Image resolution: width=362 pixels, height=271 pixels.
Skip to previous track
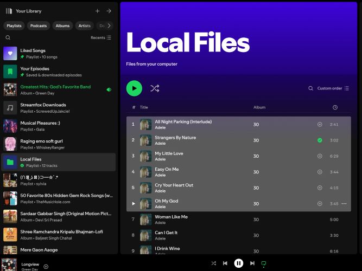pos(225,263)
